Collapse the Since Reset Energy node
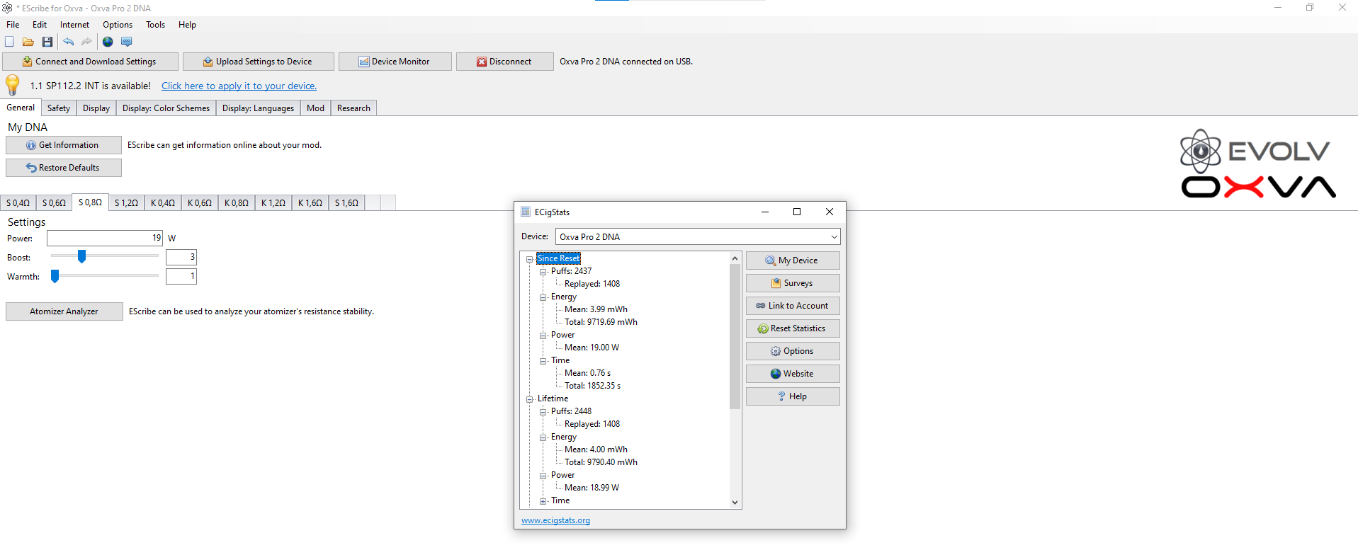This screenshot has height=550, width=1358. pos(543,297)
